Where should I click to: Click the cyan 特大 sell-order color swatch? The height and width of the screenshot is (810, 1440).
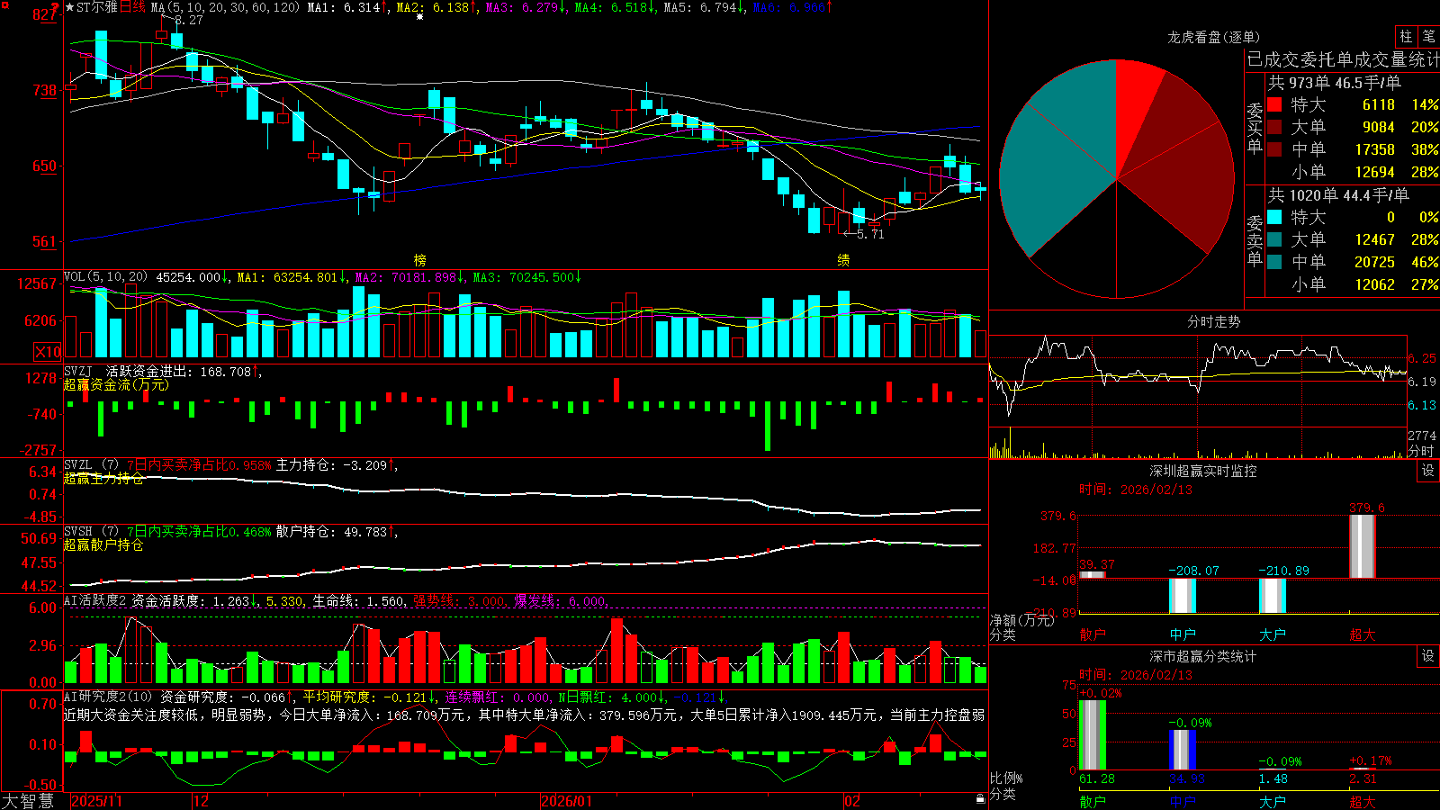tap(1274, 217)
